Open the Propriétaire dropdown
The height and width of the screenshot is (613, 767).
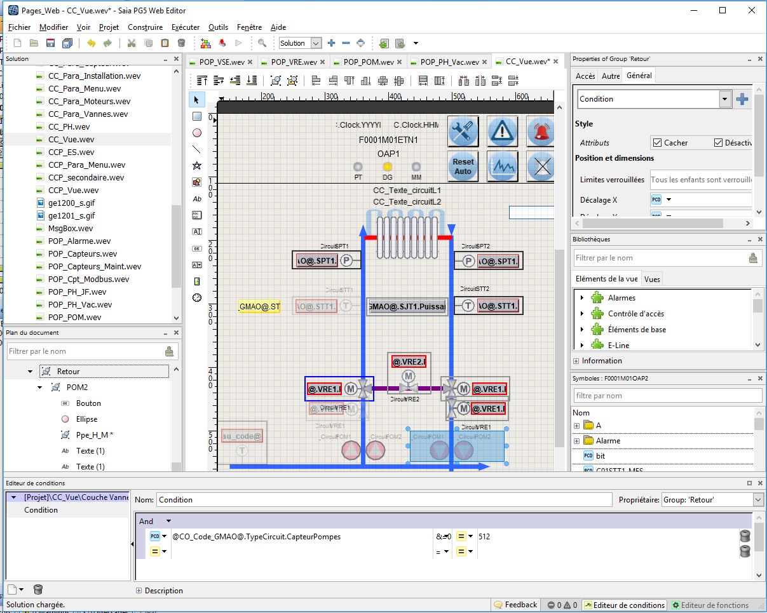click(757, 500)
